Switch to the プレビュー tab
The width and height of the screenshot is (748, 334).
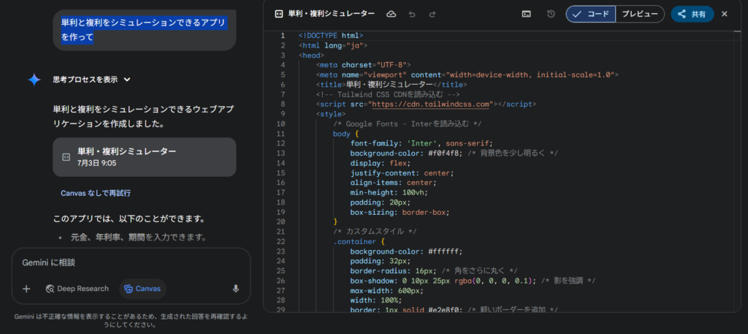pos(640,14)
